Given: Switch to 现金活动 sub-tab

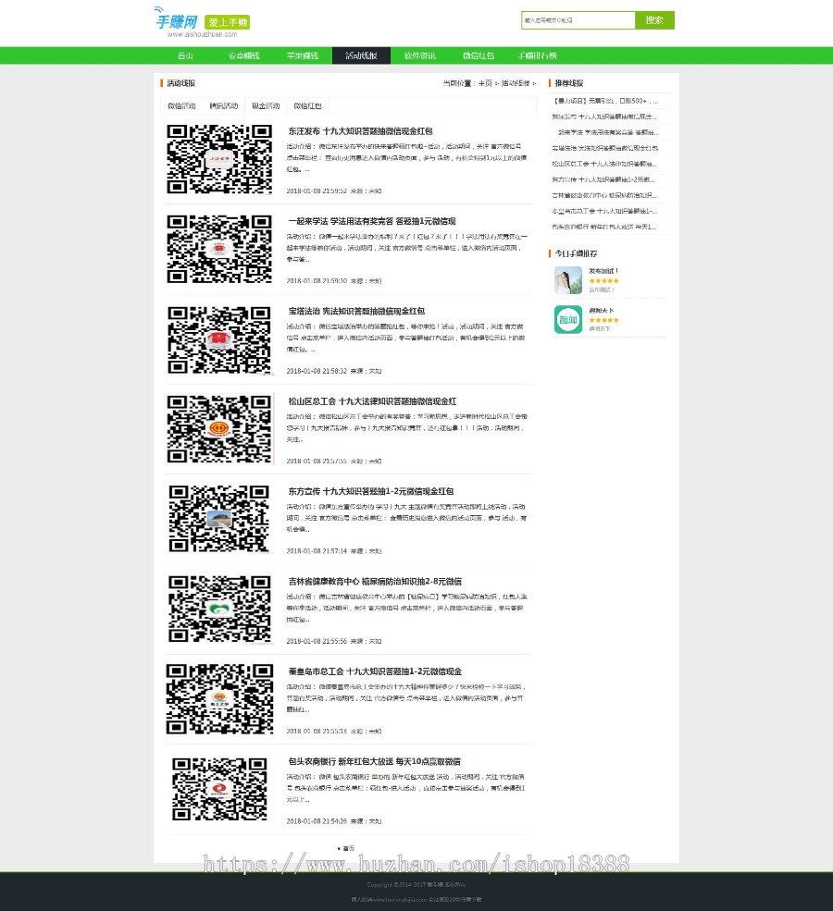Looking at the screenshot, I should [x=266, y=105].
